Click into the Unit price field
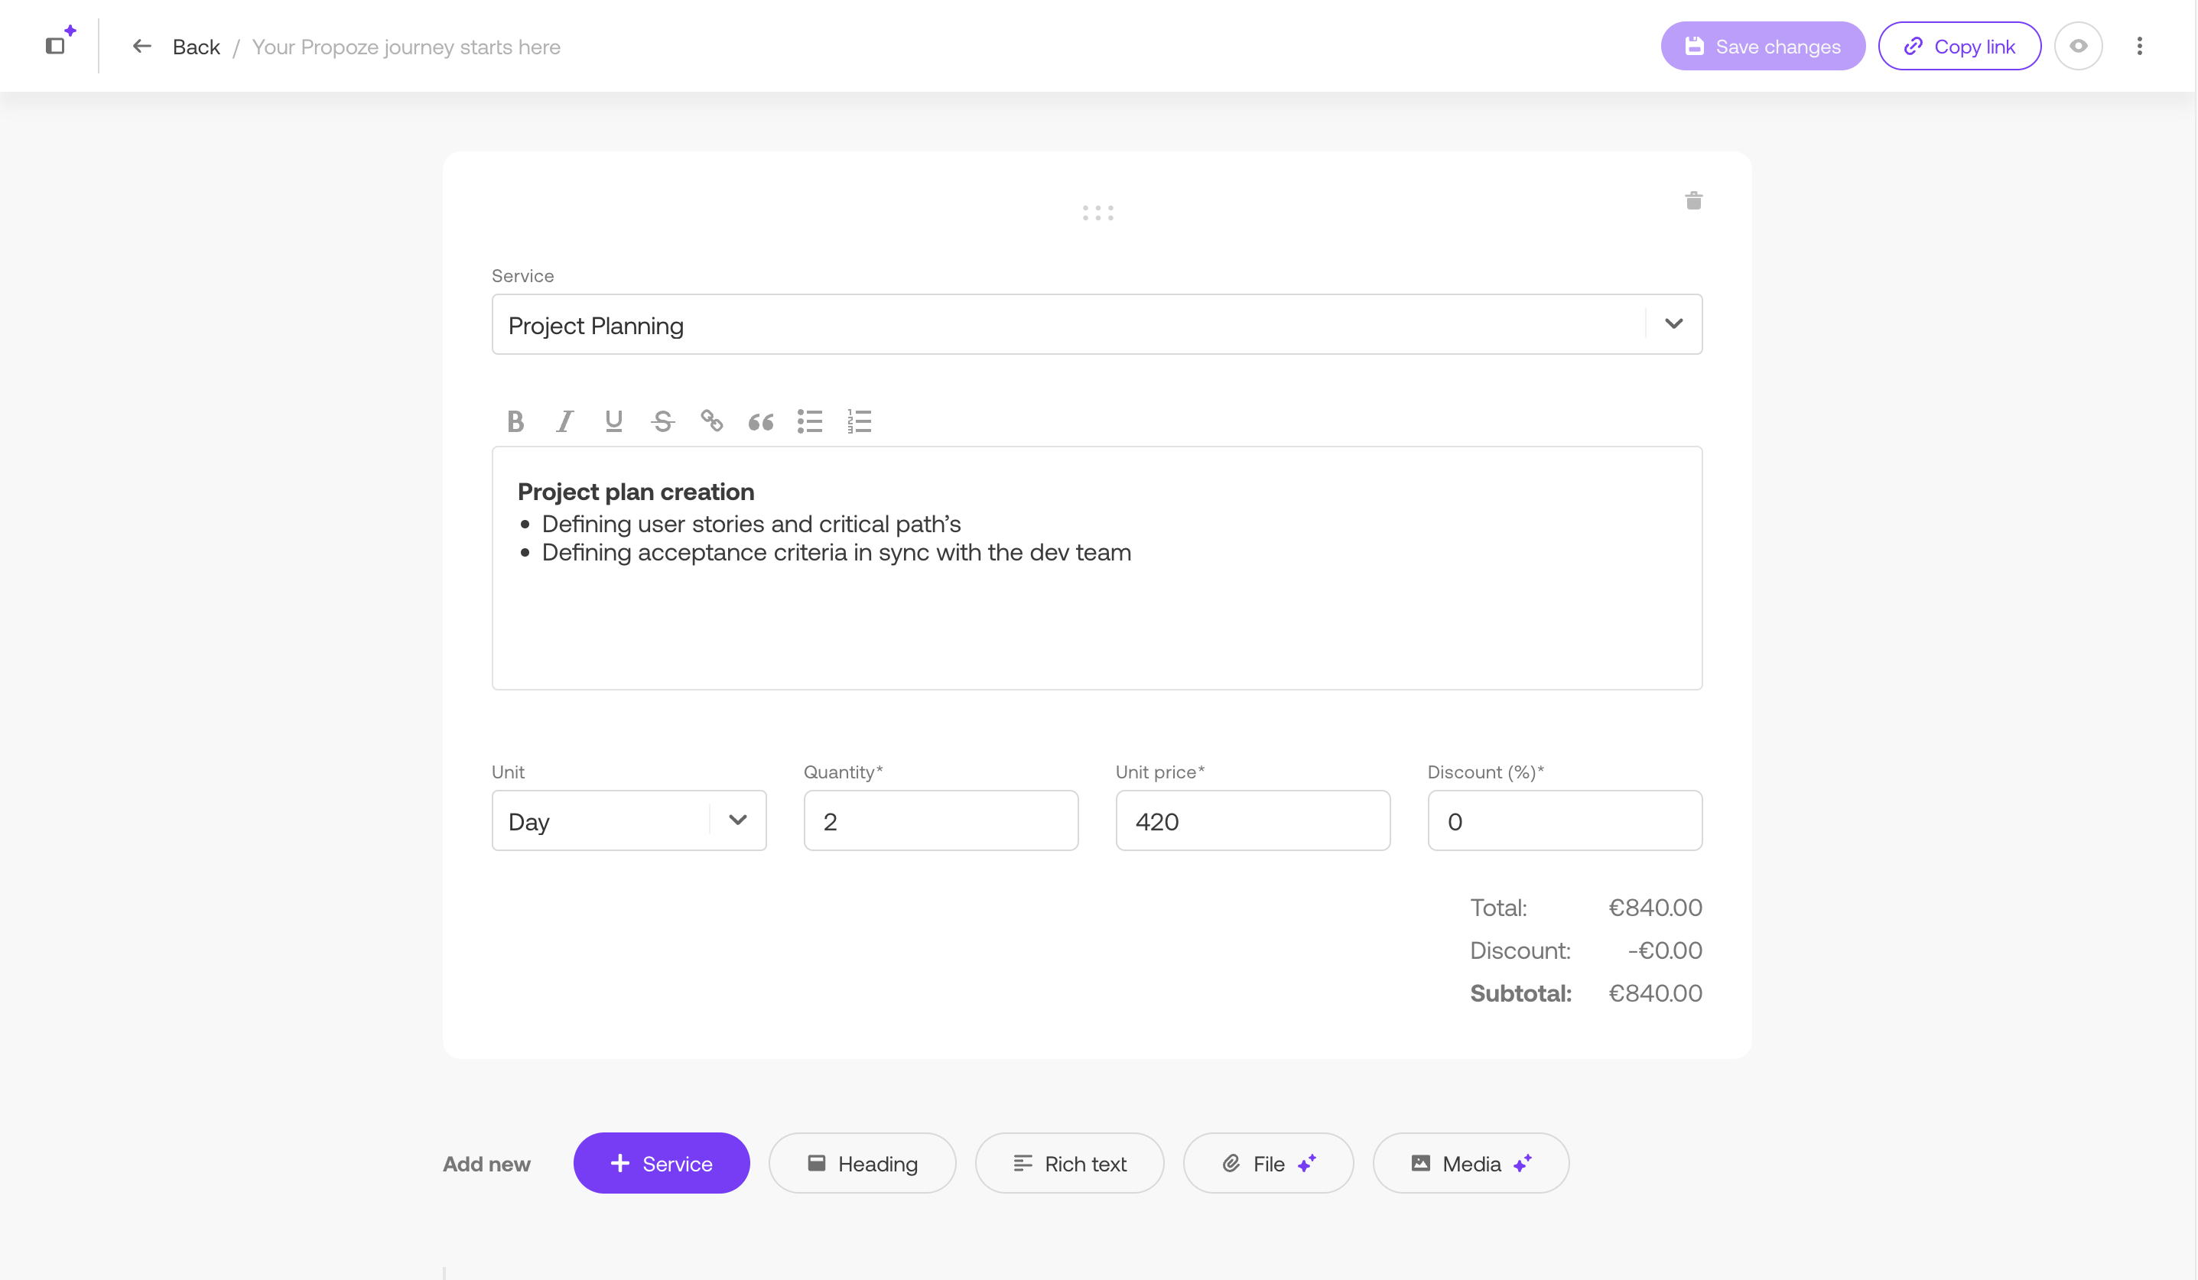Viewport: 2198px width, 1280px height. click(1253, 820)
